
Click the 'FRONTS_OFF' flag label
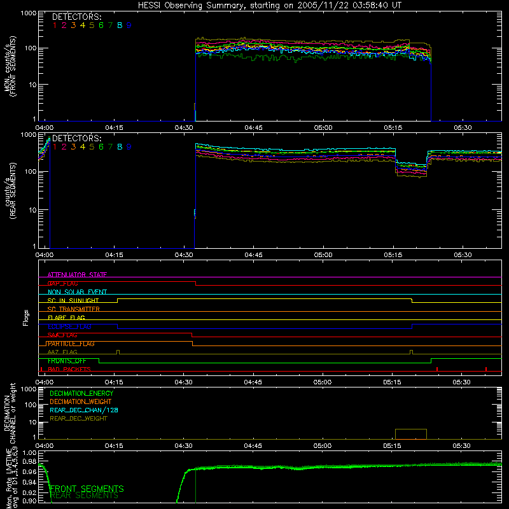pos(67,361)
